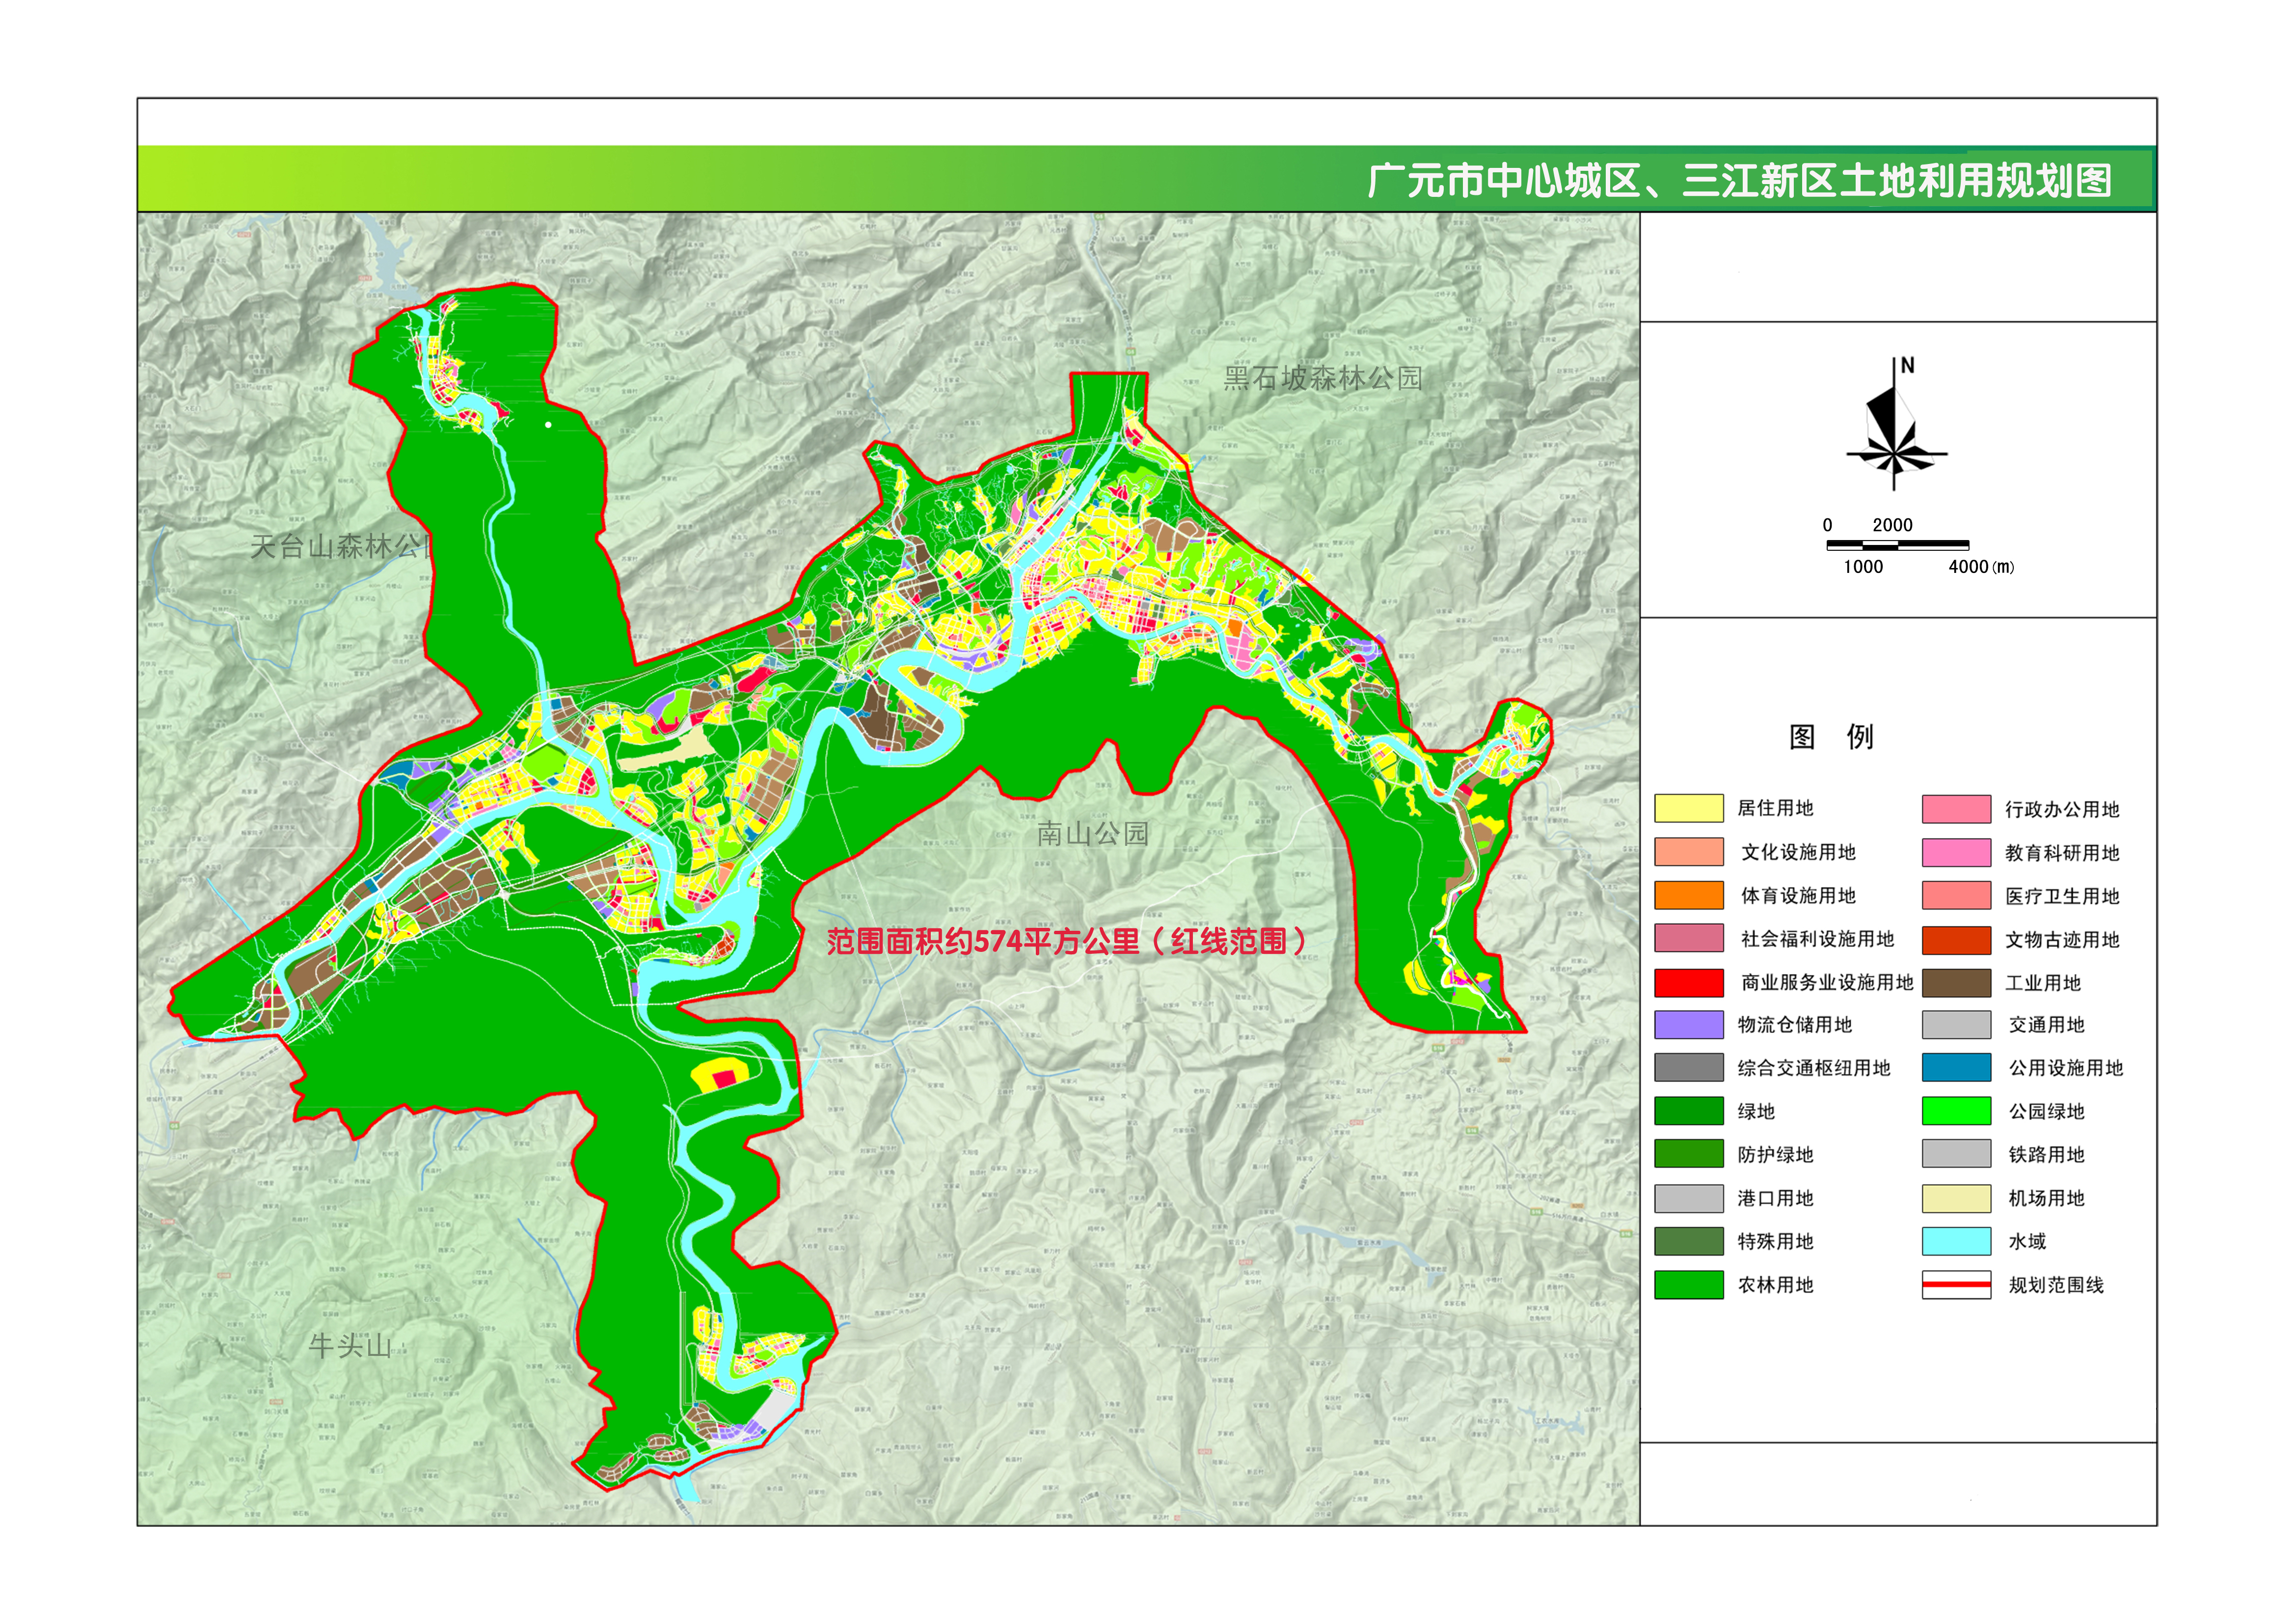This screenshot has width=2296, height=1623.
Task: Click the 南山公园 map label
Action: pyautogui.click(x=1092, y=833)
